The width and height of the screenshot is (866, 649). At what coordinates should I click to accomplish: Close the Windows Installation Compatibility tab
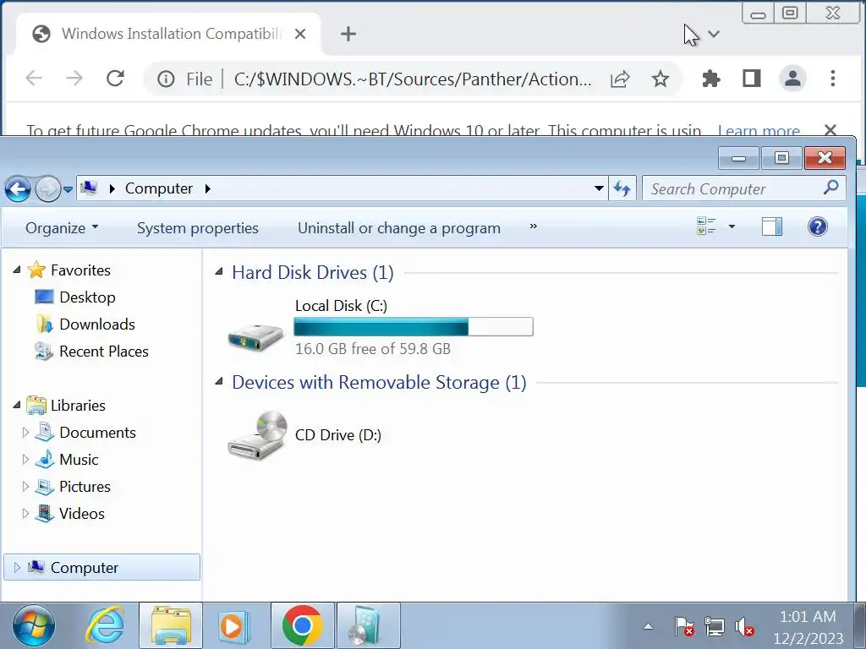[x=300, y=34]
